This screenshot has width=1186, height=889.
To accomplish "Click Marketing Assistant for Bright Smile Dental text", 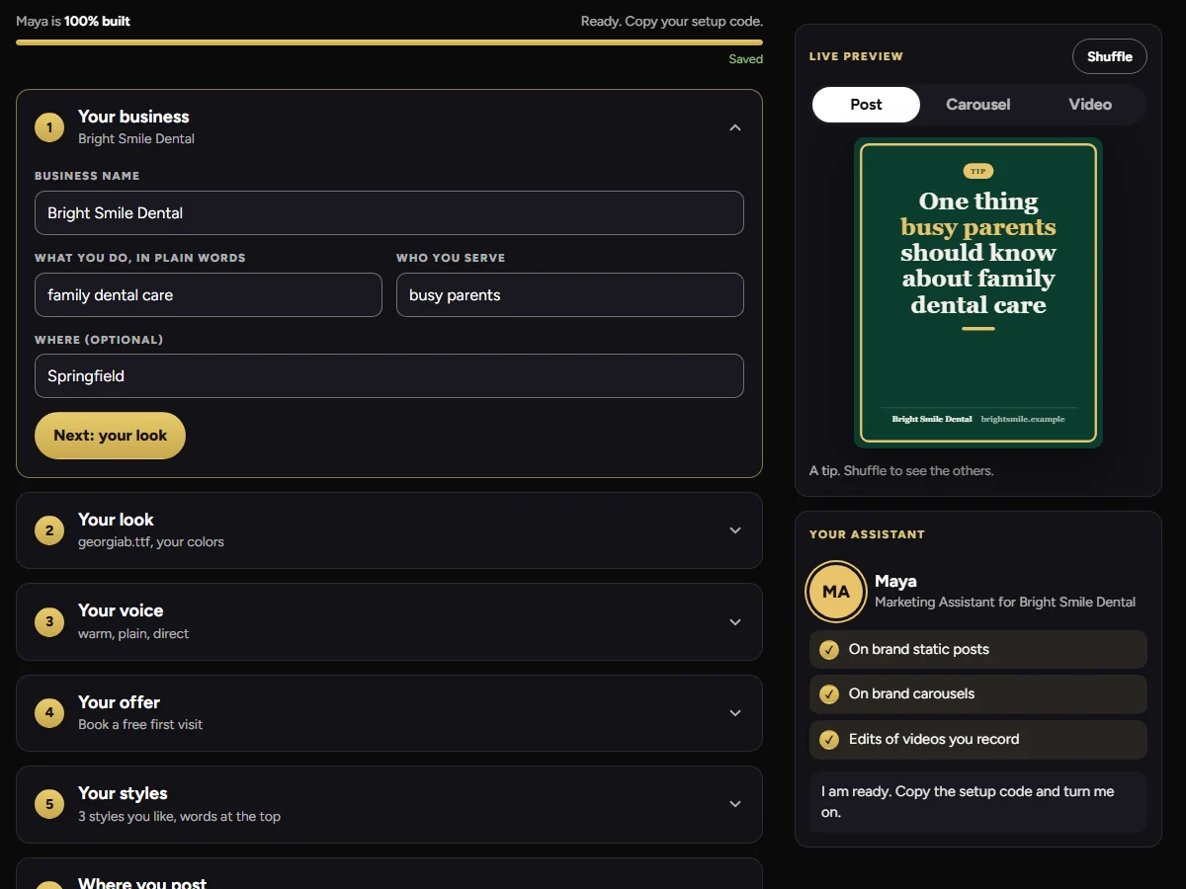I will pyautogui.click(x=1005, y=603).
